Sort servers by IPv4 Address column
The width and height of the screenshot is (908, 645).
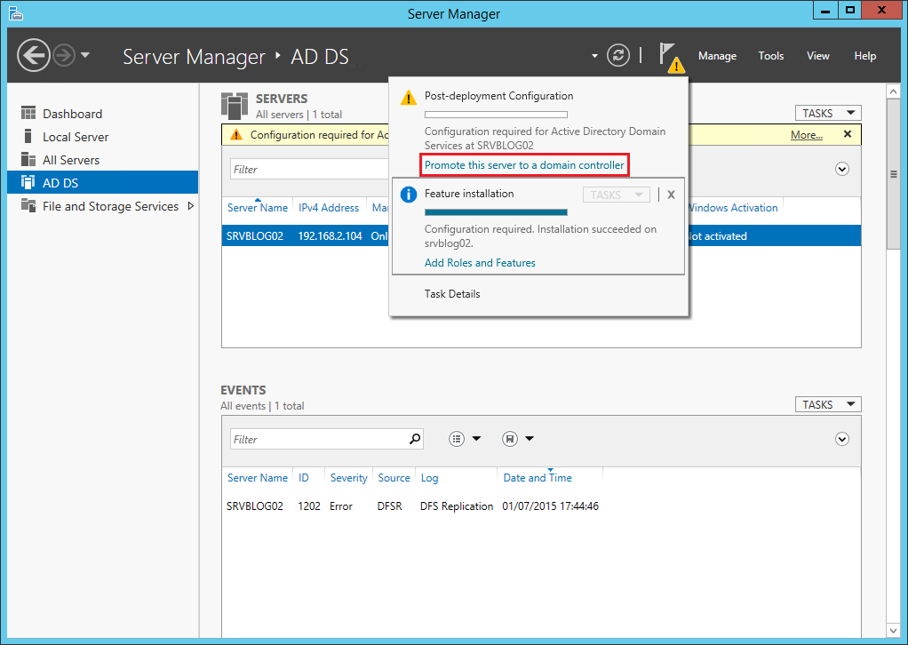click(x=329, y=207)
